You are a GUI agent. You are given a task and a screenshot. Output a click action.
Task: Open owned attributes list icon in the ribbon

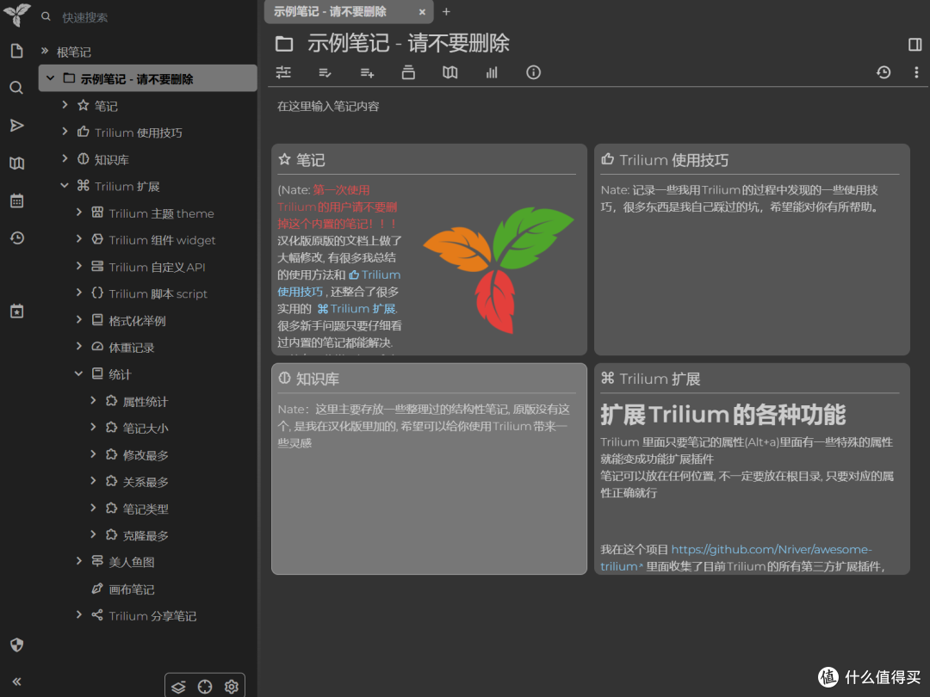[x=325, y=72]
